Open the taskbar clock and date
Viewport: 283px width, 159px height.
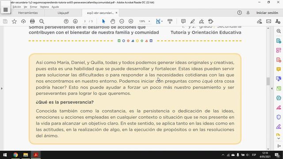point(265,155)
